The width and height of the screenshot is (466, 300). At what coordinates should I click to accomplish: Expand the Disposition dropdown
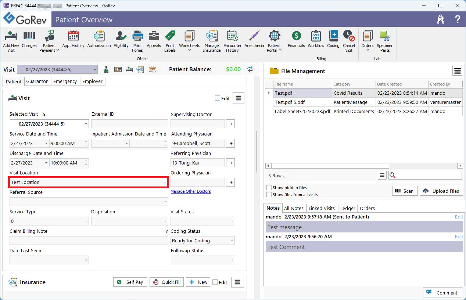tap(165, 221)
